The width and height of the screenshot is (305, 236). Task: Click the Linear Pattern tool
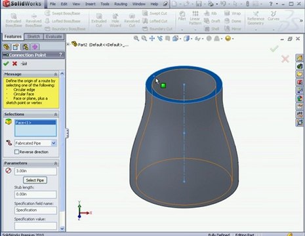tap(195, 18)
